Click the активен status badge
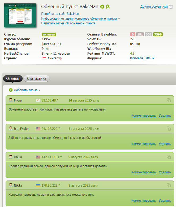This screenshot has width=176, height=207. click(49, 34)
